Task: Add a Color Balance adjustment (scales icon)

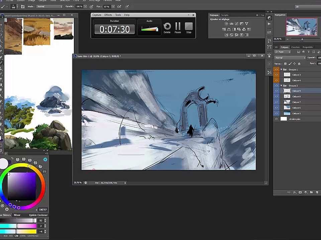Action: (x=229, y=29)
